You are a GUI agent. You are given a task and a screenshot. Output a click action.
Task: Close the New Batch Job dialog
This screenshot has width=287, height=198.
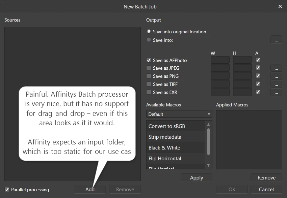pyautogui.click(x=280, y=6)
